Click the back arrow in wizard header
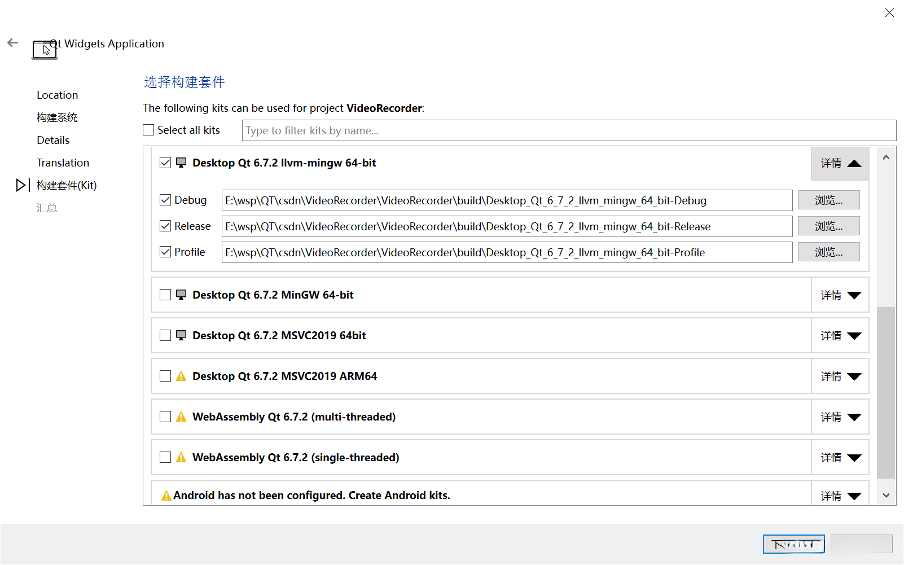The height and width of the screenshot is (565, 904). coord(13,43)
